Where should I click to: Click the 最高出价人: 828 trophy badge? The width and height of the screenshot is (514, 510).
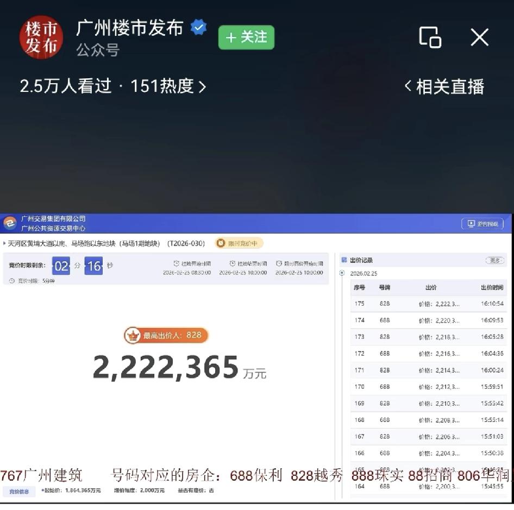click(165, 336)
